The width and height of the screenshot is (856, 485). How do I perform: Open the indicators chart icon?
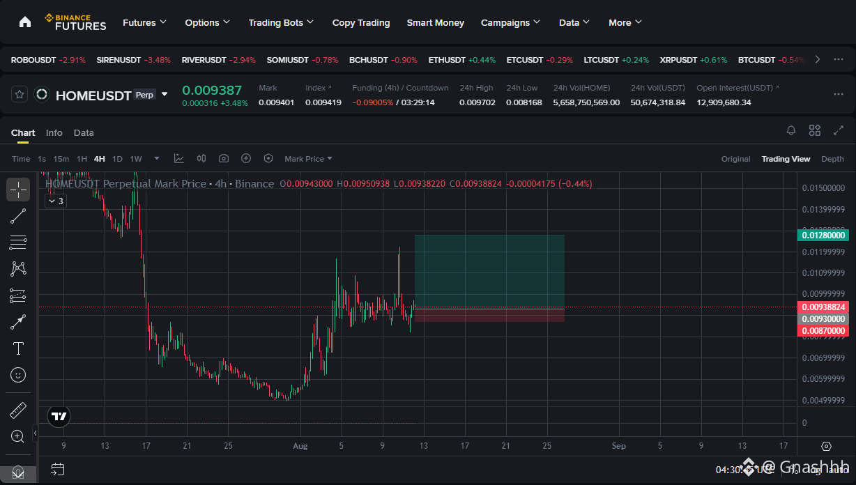pyautogui.click(x=179, y=158)
